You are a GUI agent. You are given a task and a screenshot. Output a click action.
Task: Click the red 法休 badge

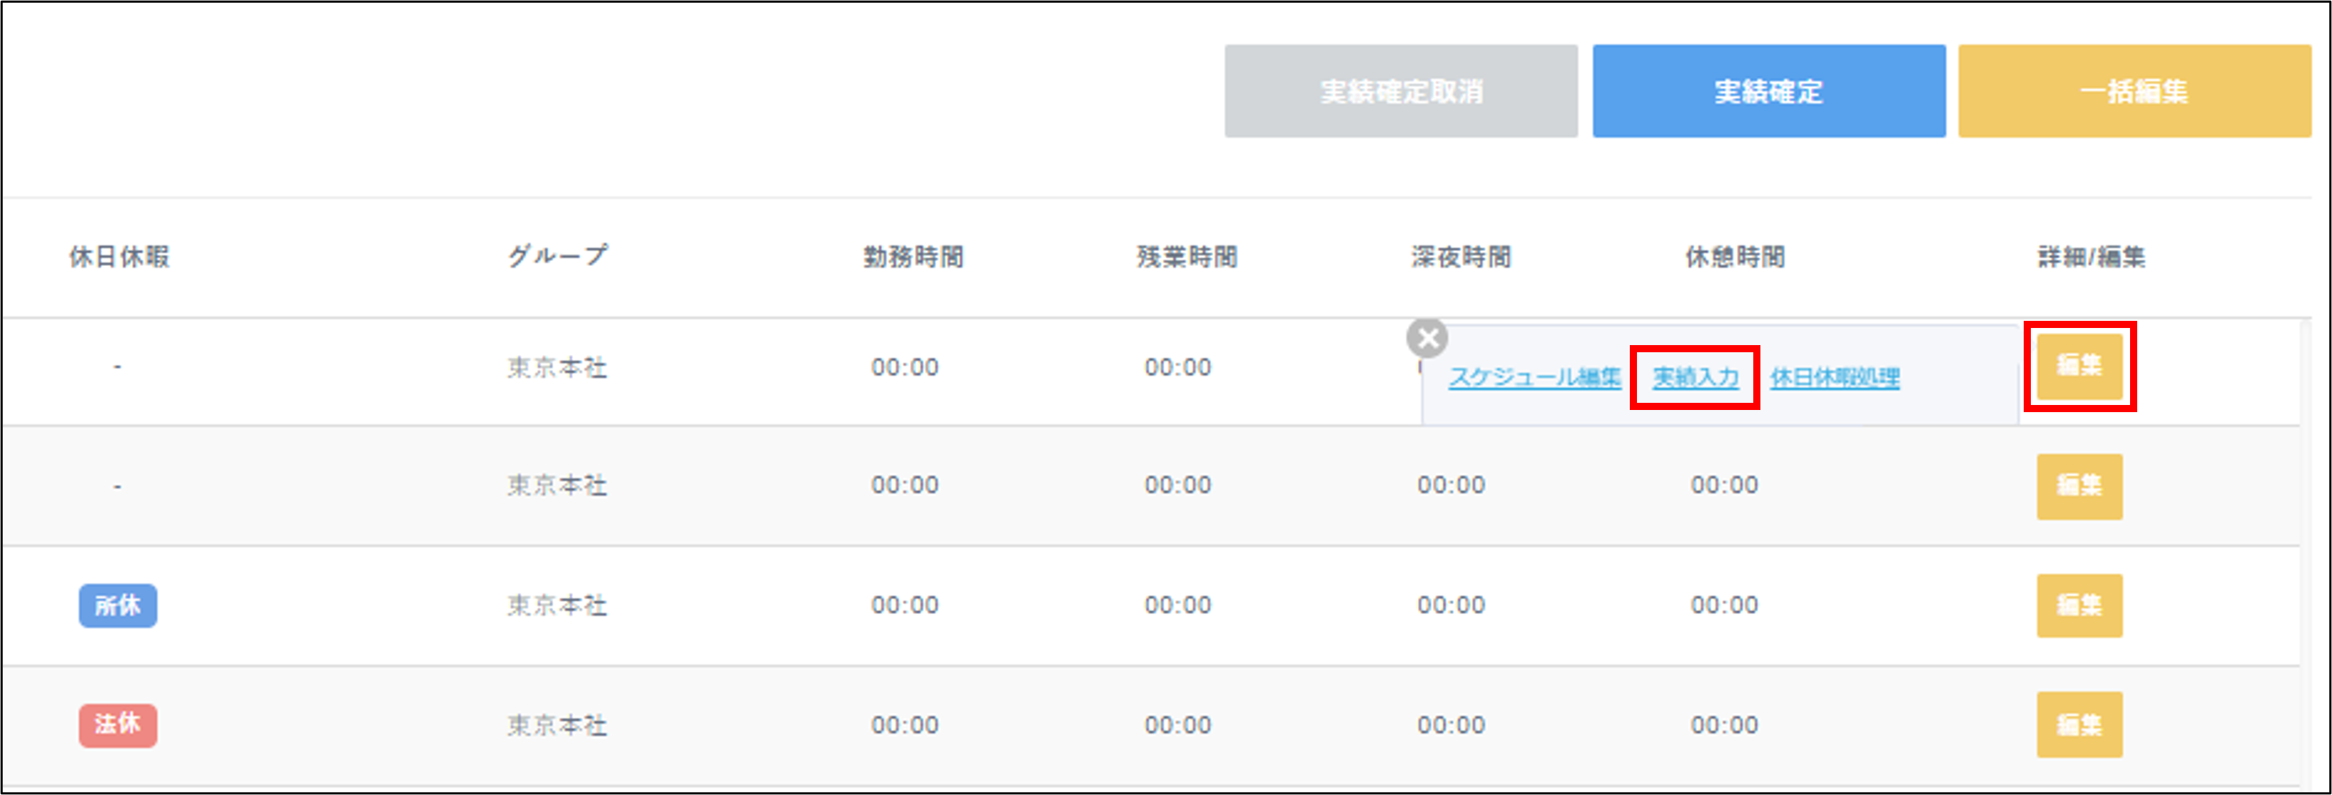(x=118, y=724)
